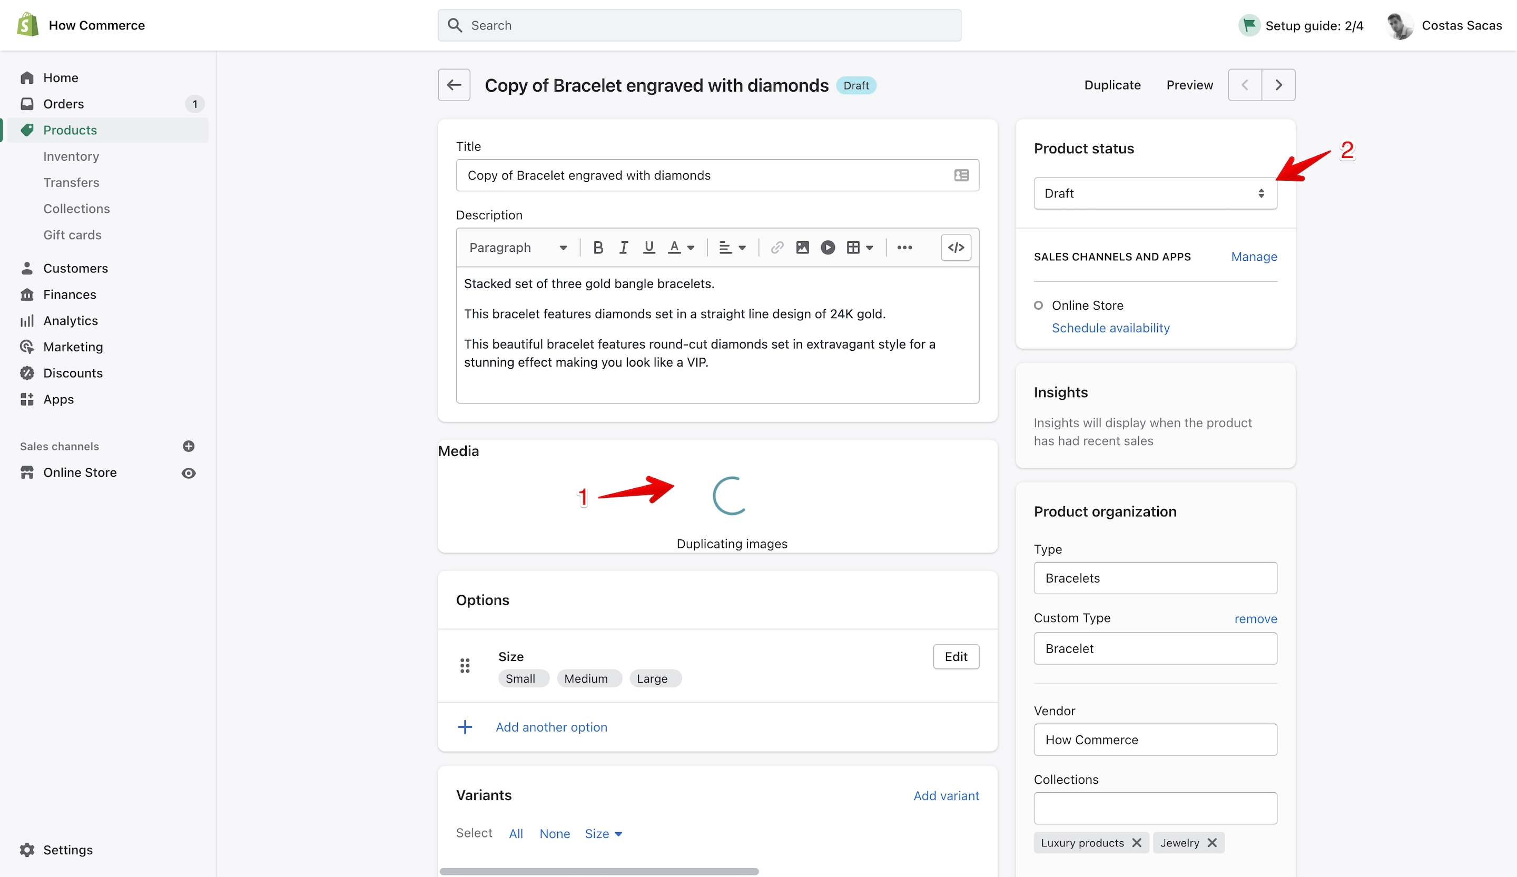Click Schedule availability link
Viewport: 1517px width, 877px height.
coord(1110,327)
